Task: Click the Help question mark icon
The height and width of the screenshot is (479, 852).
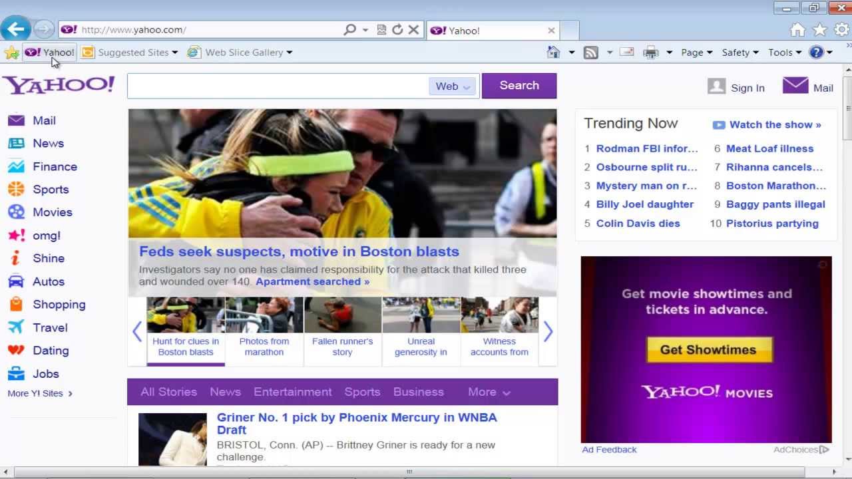Action: coord(817,53)
